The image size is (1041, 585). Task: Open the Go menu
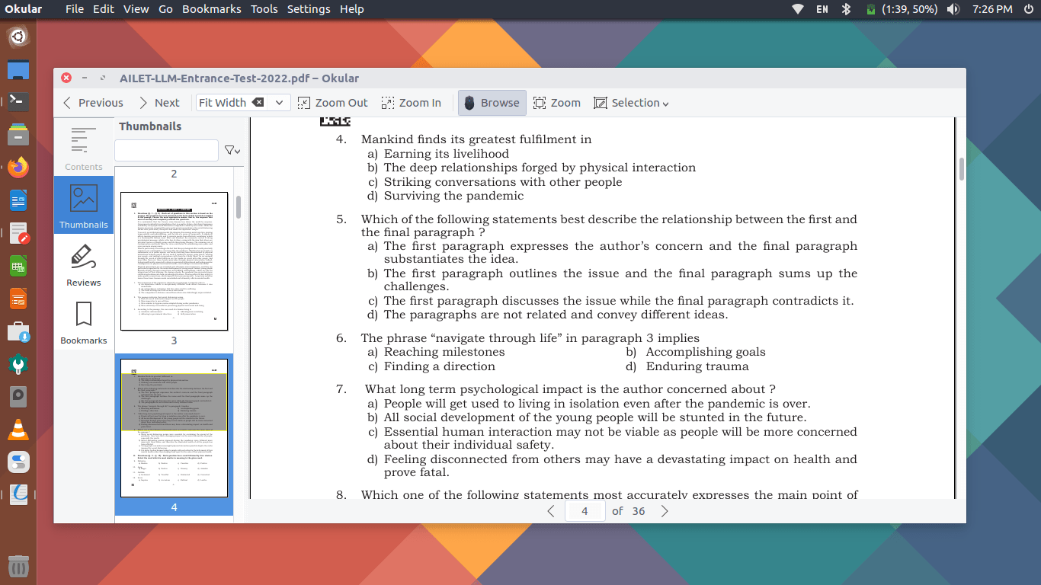166,9
